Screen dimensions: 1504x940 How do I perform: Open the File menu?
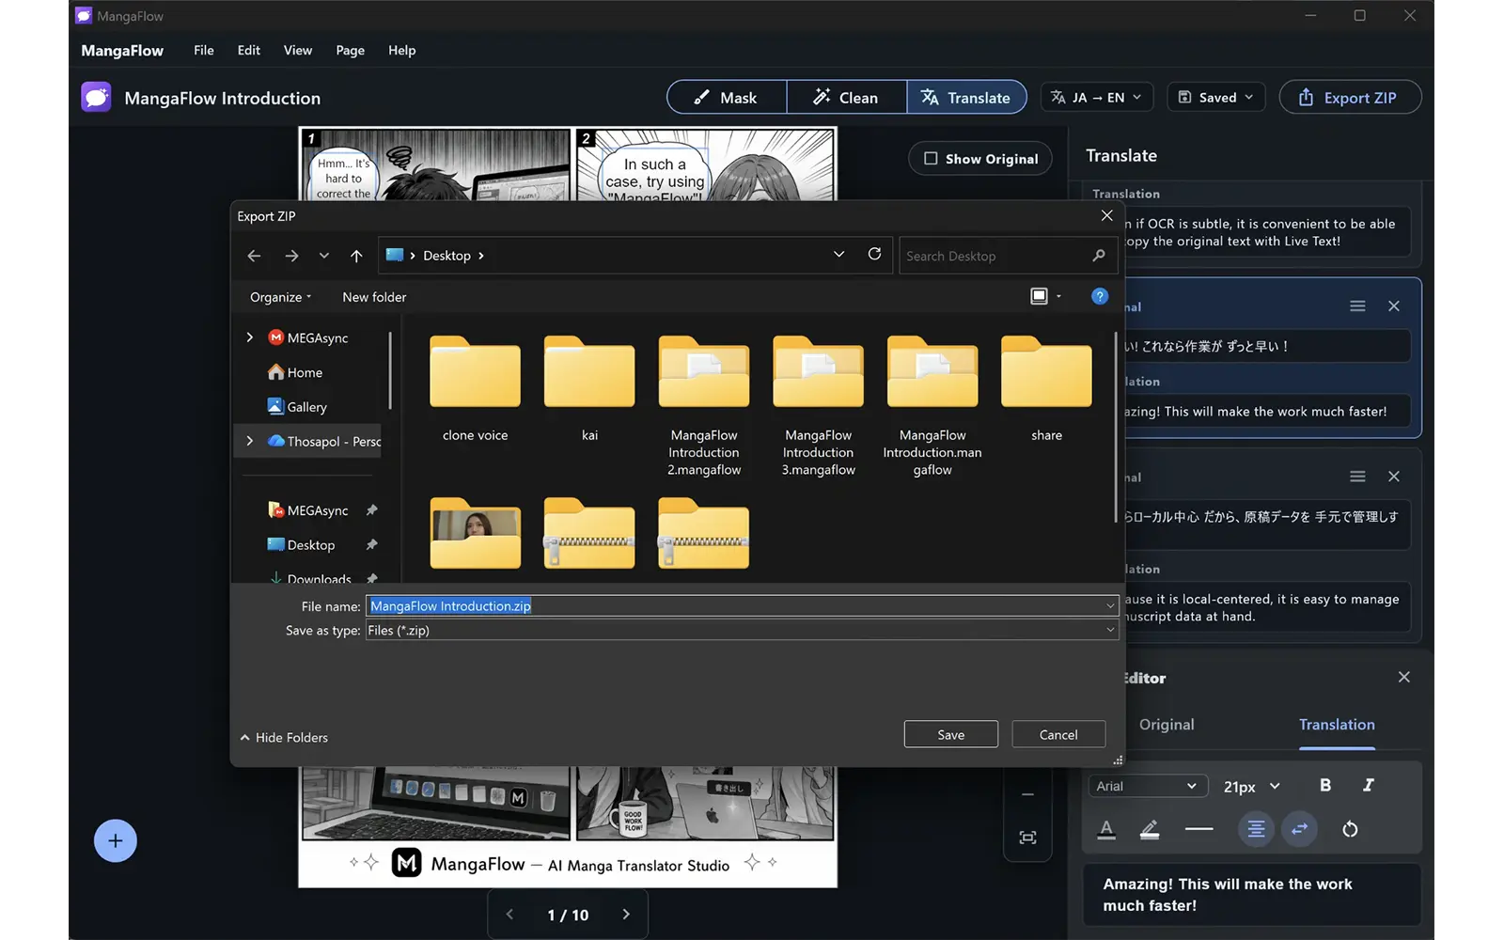204,50
